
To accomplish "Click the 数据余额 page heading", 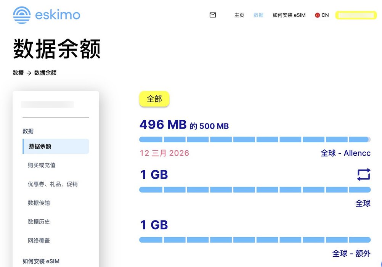I will 57,49.
